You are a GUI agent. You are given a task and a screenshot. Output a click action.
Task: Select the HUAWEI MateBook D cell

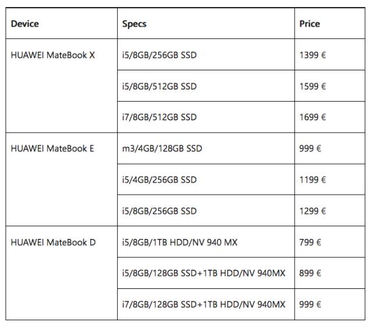[x=53, y=242]
